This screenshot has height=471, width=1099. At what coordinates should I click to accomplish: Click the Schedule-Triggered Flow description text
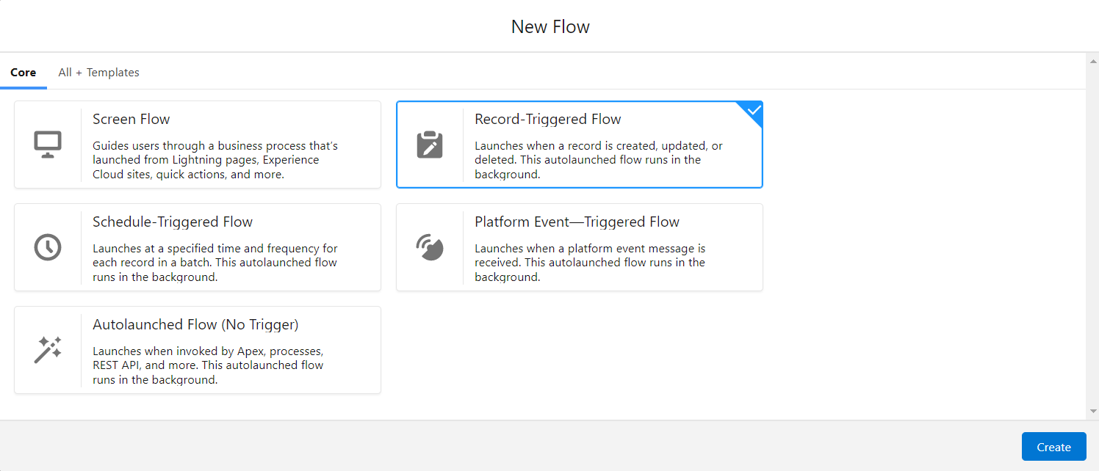(215, 263)
